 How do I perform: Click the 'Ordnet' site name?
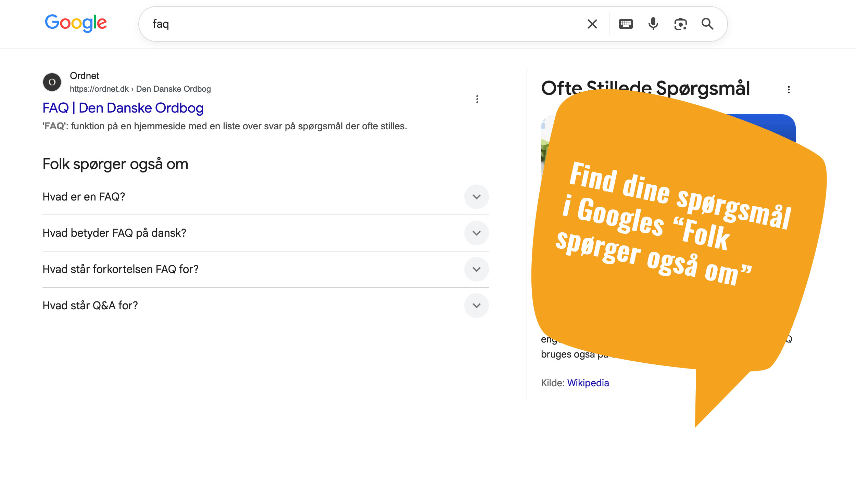(84, 76)
